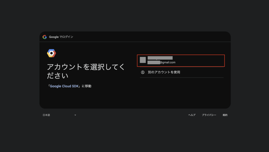Click the "Google でログイン" header text
Viewport: 269px width, 152px height.
tap(61, 37)
